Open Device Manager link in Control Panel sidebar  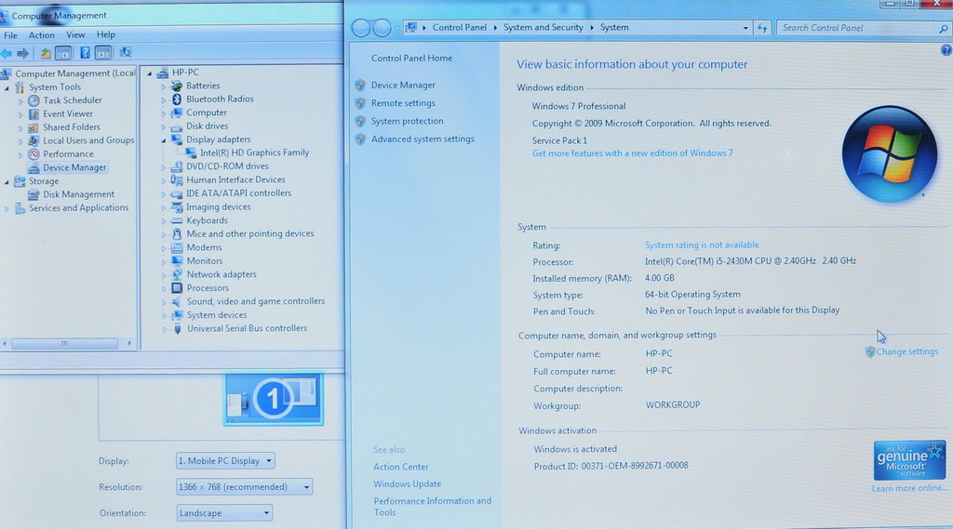point(403,85)
